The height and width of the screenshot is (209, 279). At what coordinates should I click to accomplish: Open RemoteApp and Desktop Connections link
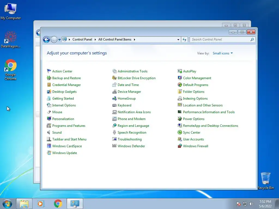[x=211, y=126]
